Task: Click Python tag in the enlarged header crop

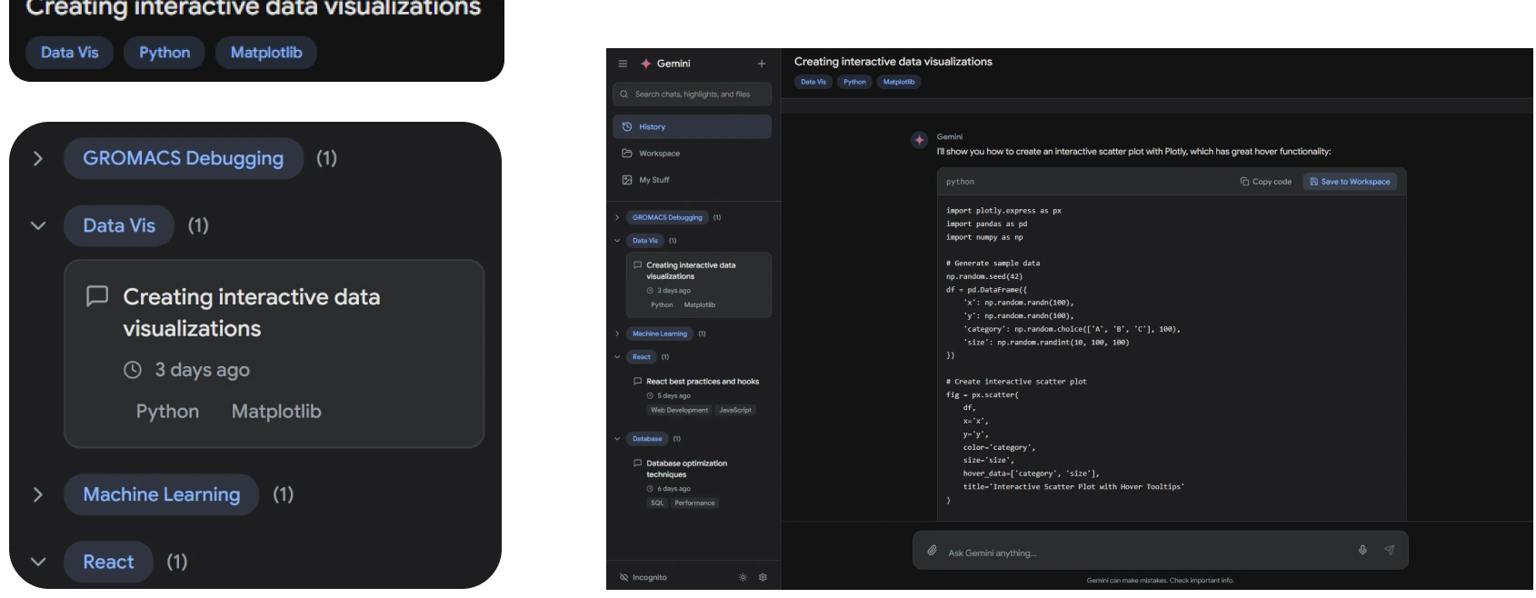Action: click(165, 53)
